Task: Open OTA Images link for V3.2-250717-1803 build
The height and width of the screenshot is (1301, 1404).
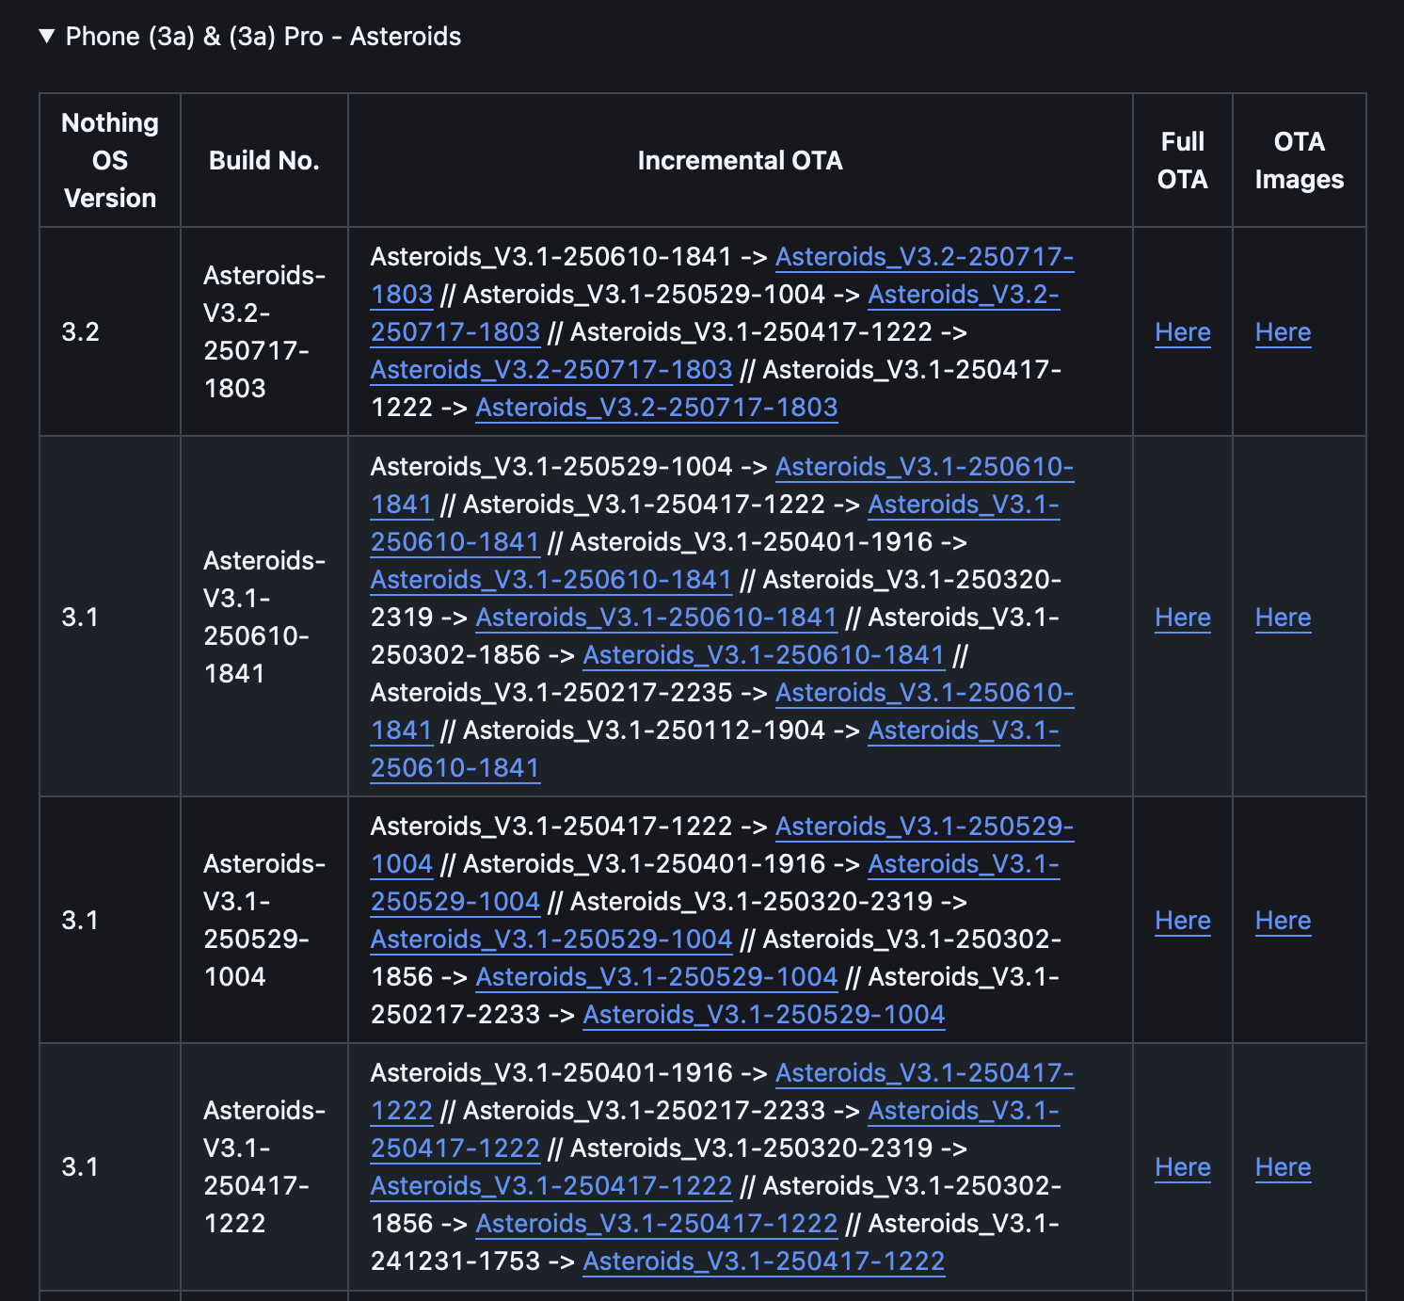Action: [x=1283, y=332]
